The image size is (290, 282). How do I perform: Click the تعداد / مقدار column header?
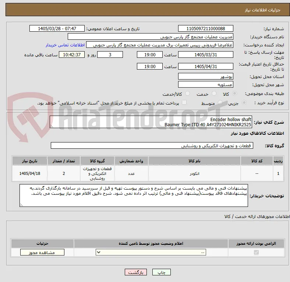[x=64, y=161]
